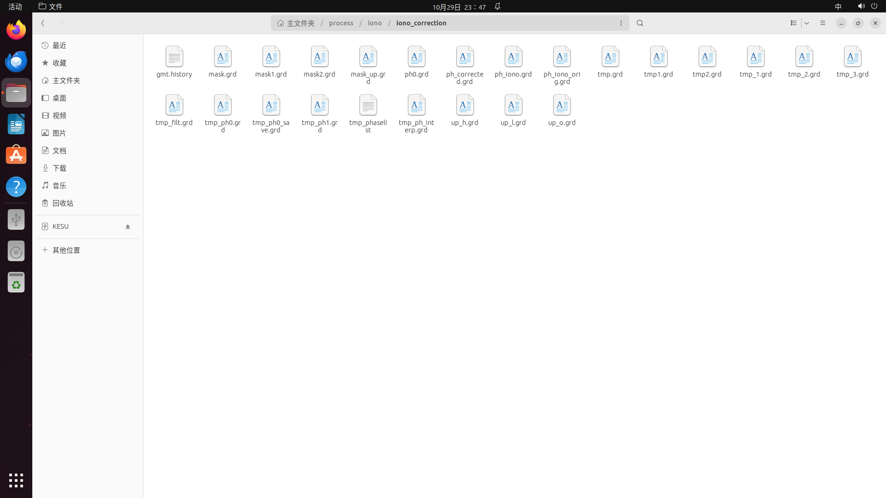Navigate to the process breadcrumb
The image size is (886, 498).
(x=341, y=23)
